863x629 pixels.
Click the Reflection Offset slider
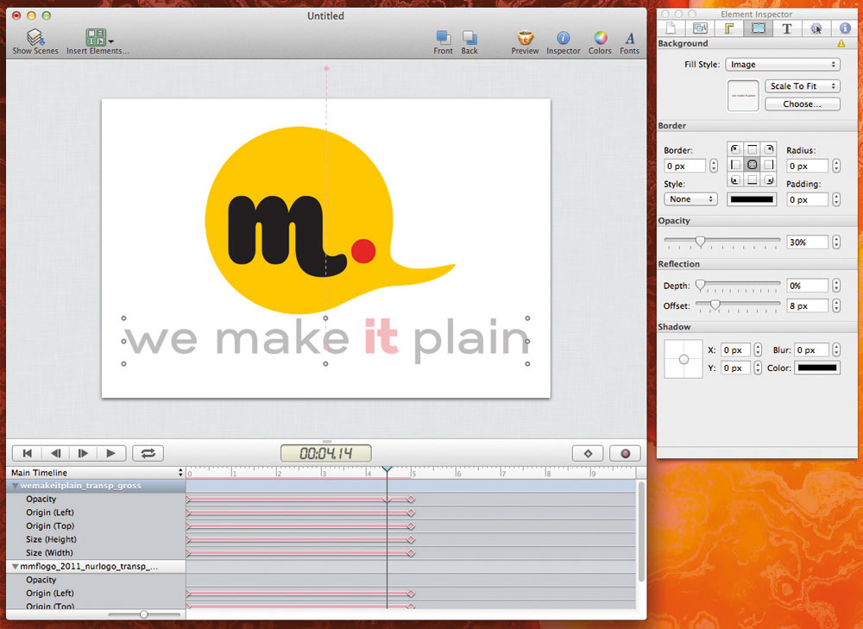(738, 305)
